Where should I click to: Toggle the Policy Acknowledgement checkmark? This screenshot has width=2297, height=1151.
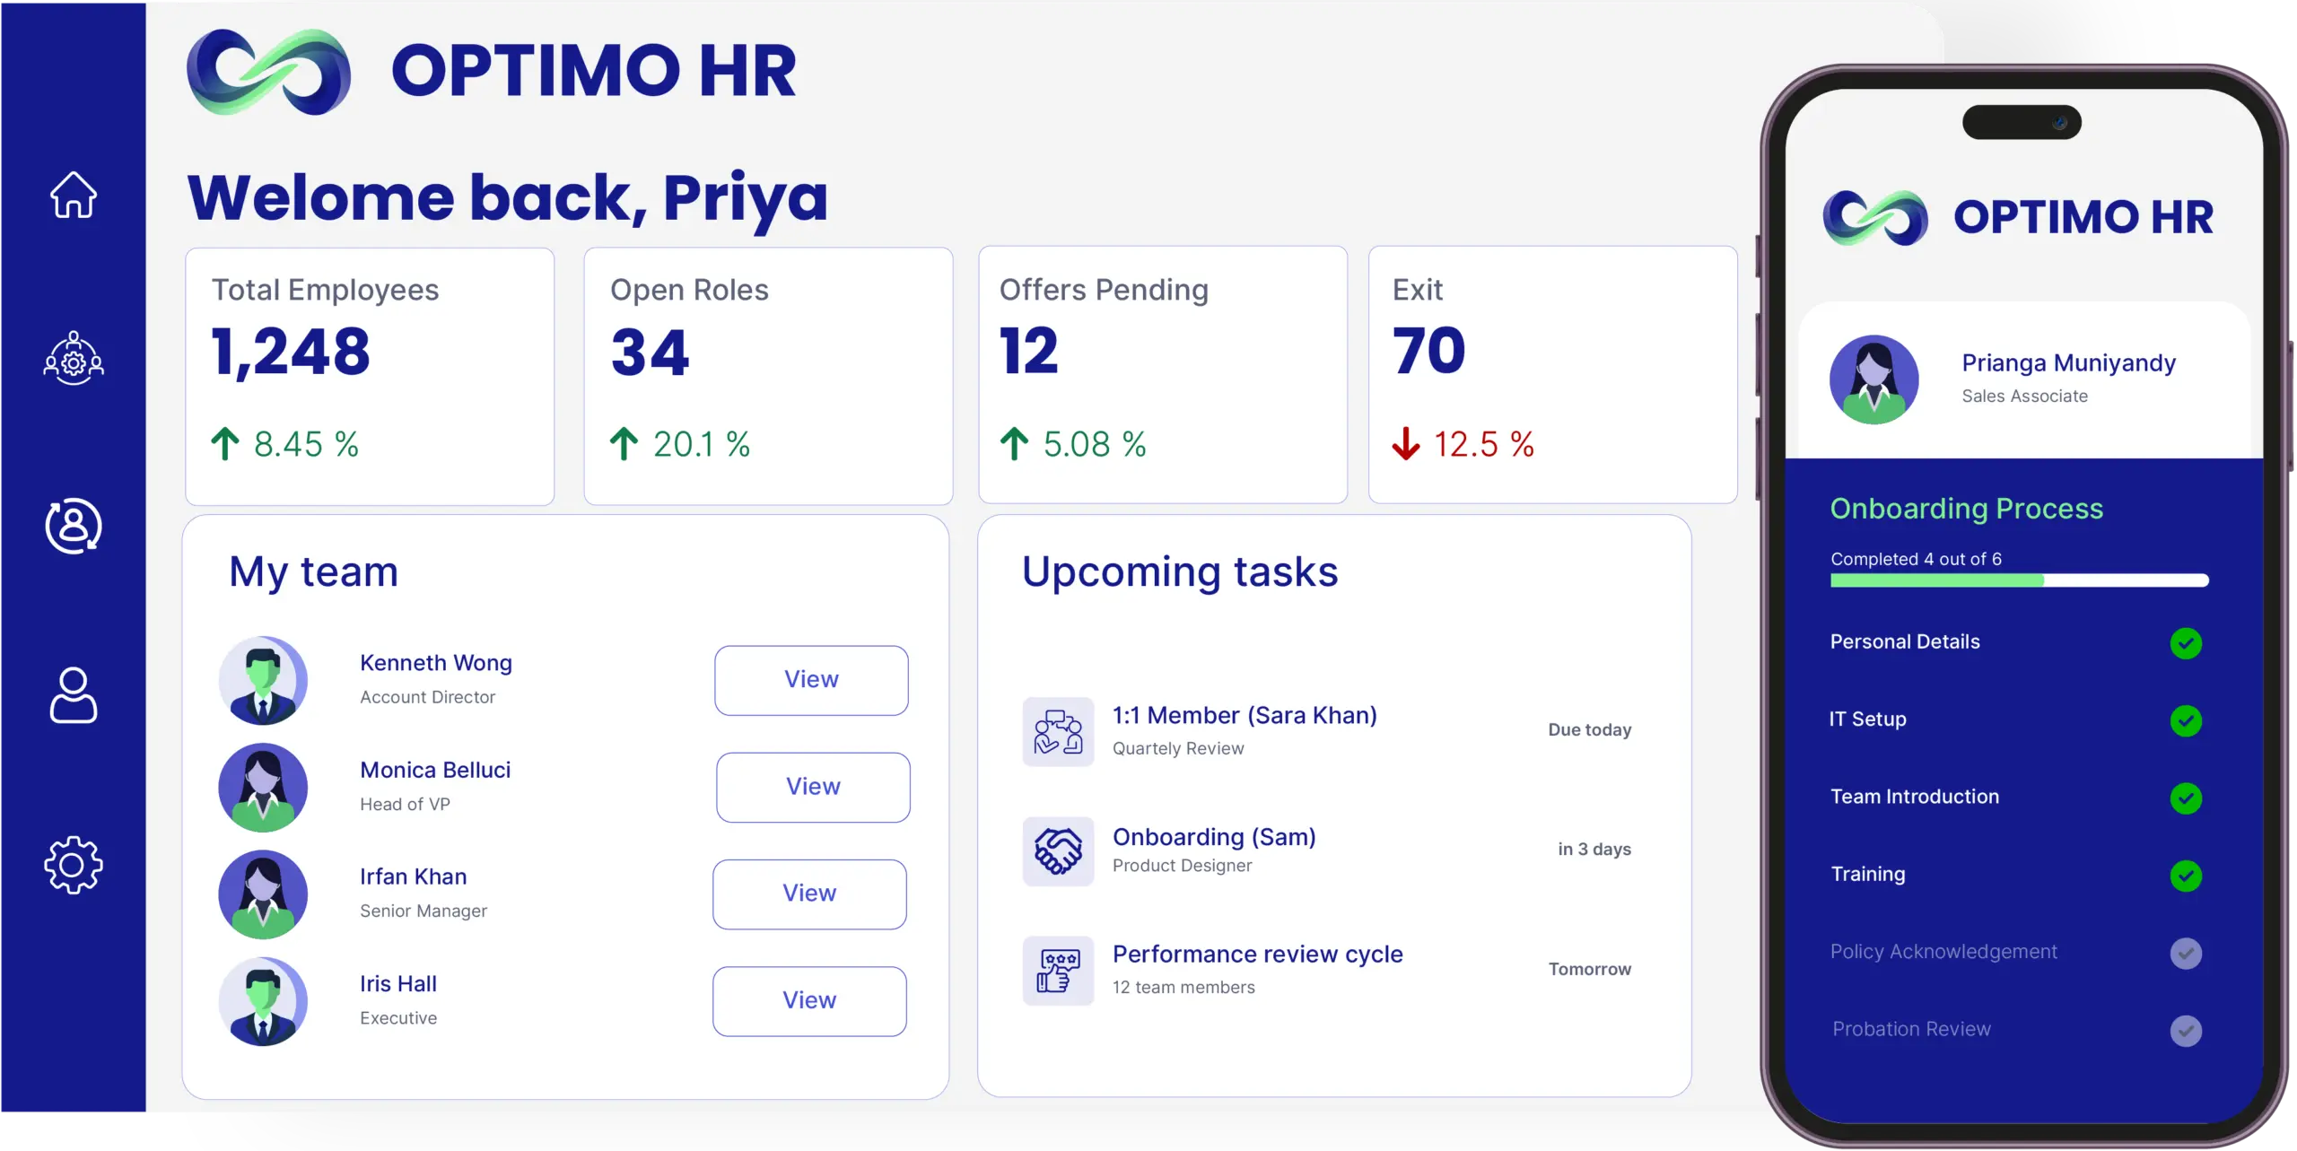pos(2185,953)
